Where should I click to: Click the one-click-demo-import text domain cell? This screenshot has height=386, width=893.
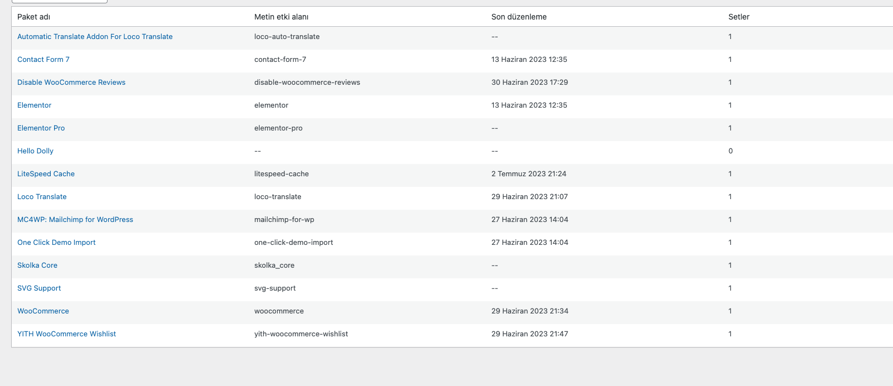[x=294, y=243]
